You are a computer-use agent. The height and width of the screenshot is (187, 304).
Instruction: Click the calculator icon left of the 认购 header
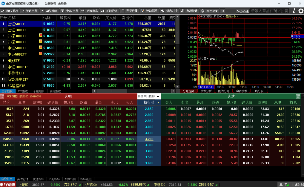[2, 96]
